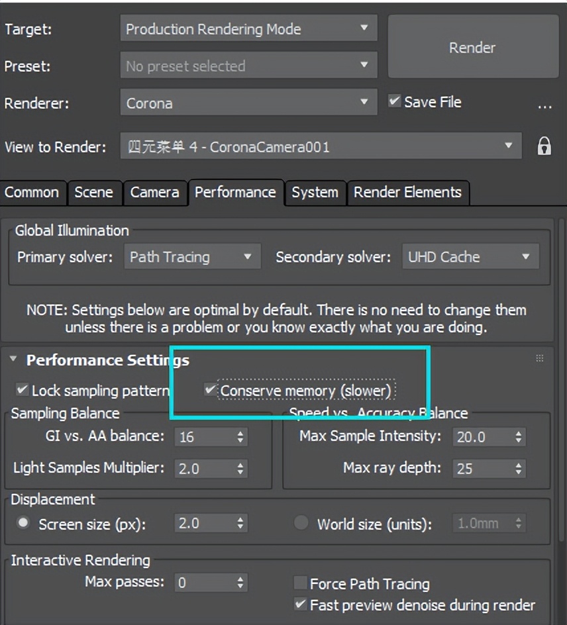Viewport: 567px width, 625px height.
Task: Click the Global Illumination group label
Action: coord(72,230)
